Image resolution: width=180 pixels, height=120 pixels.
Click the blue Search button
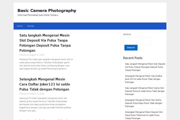pyautogui.click(x=131, y=47)
